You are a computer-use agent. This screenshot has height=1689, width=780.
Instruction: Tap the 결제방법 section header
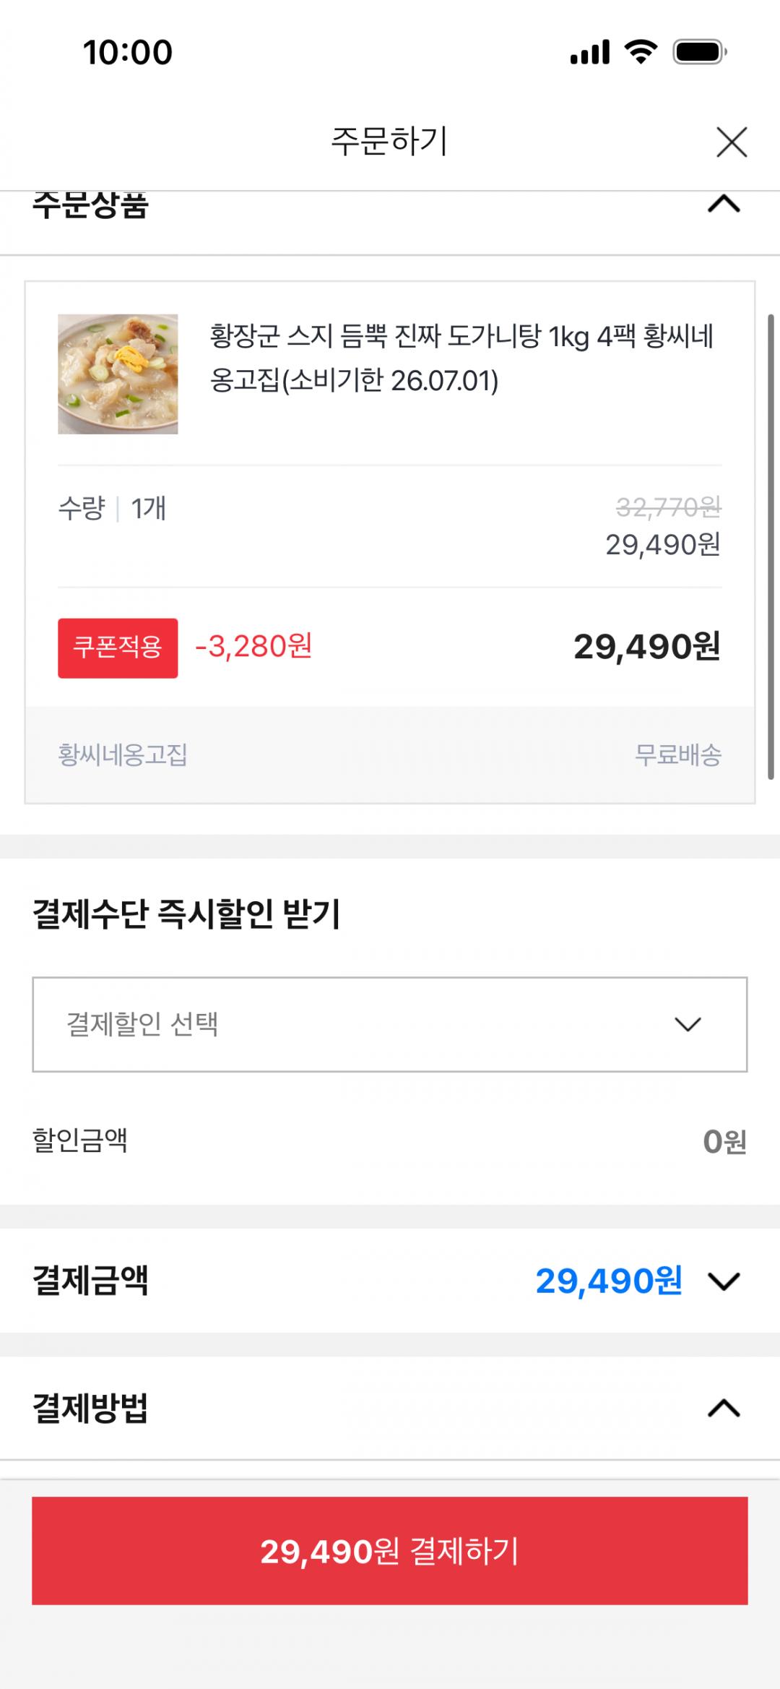pyautogui.click(x=90, y=1408)
